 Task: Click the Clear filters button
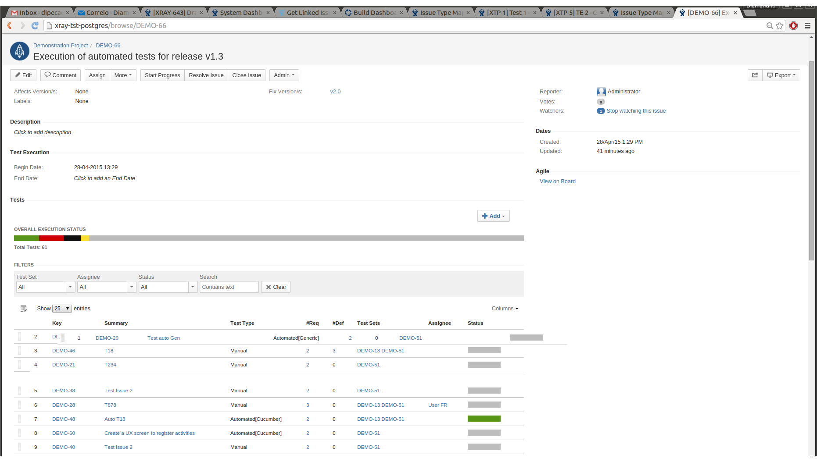276,287
